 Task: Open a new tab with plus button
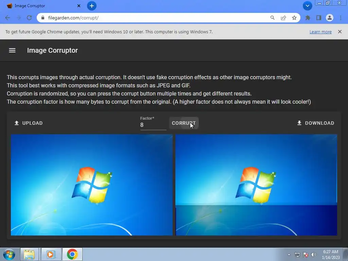92,6
